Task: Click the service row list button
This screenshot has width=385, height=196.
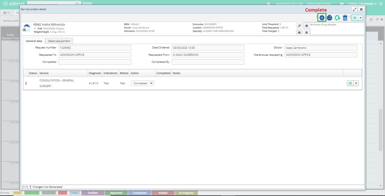Action: [x=350, y=83]
